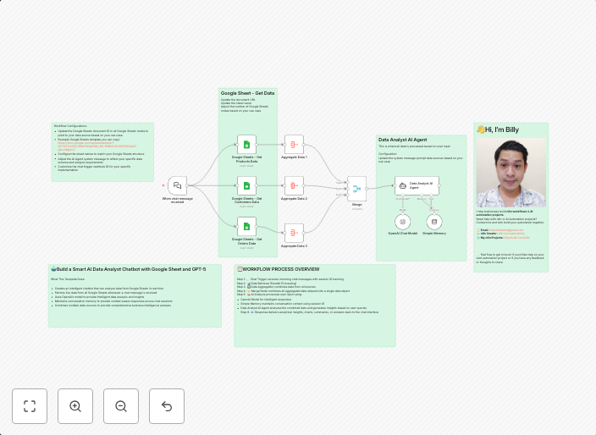The height and width of the screenshot is (435, 596).
Task: Zoom in on the workflow canvas
Action: coord(75,406)
